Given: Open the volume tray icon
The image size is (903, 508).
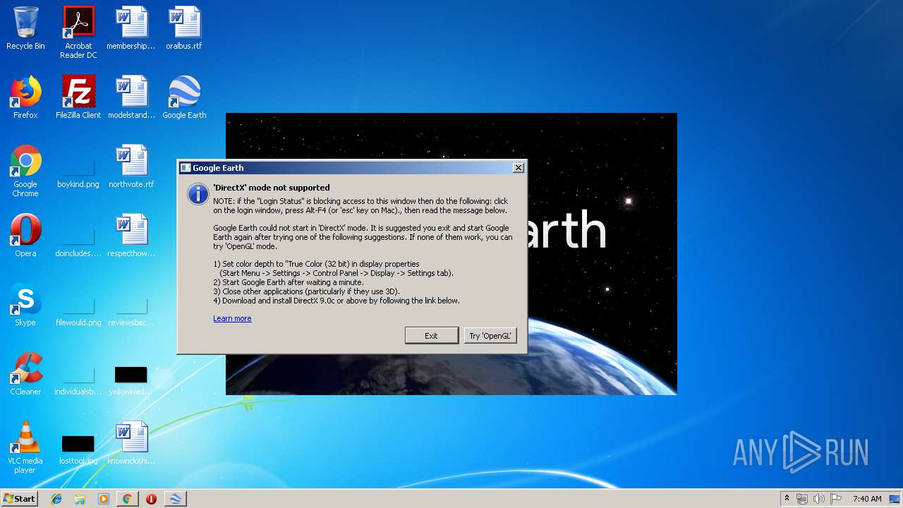Looking at the screenshot, I should pyautogui.click(x=819, y=499).
